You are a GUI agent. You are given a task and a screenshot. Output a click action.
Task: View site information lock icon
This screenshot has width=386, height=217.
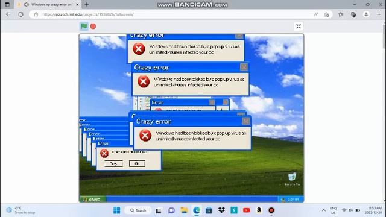coord(36,14)
